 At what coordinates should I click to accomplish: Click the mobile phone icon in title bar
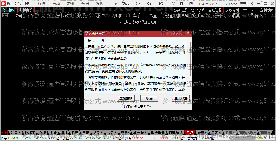tap(181, 4)
